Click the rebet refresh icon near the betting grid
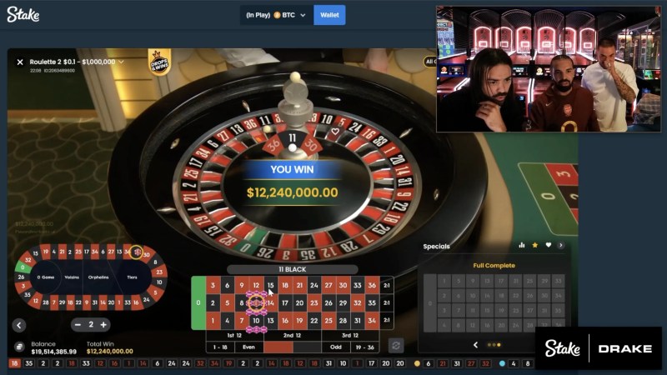Image resolution: width=667 pixels, height=375 pixels. pyautogui.click(x=395, y=345)
